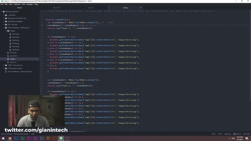This screenshot has height=141, width=251.
Task: Open the Find menu
Action: point(24,4)
